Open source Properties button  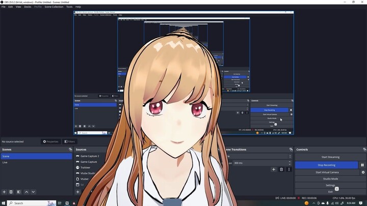[x=51, y=141]
